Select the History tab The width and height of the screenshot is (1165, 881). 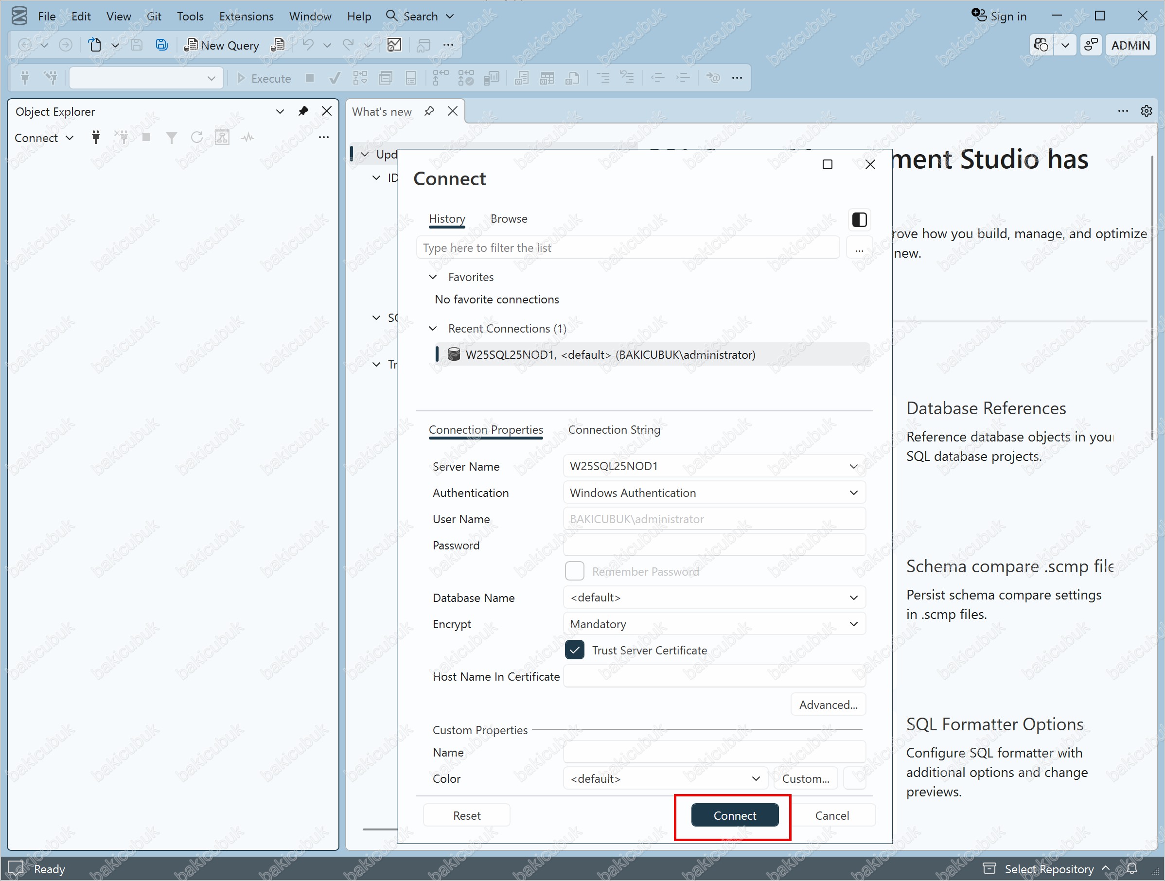click(x=447, y=218)
